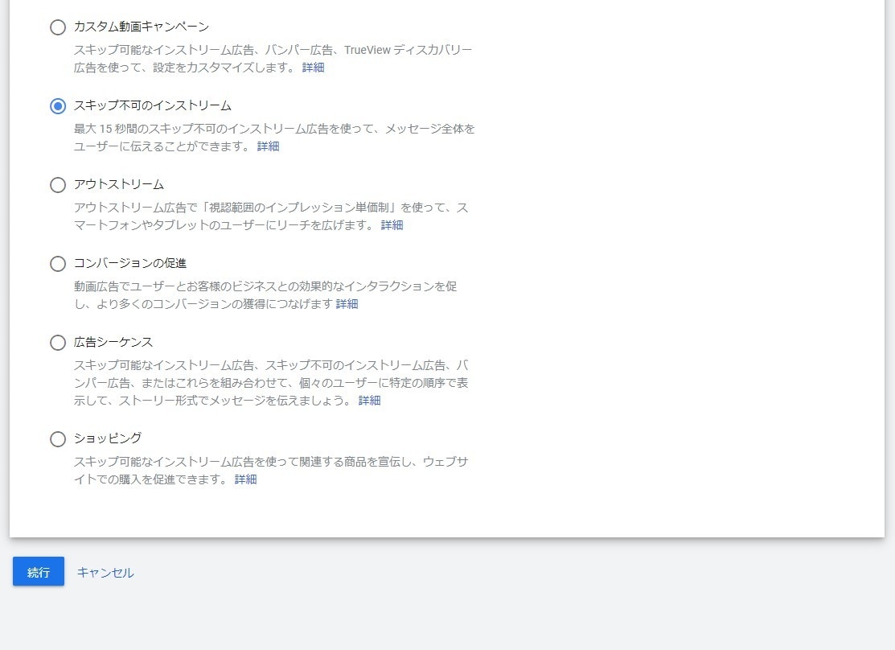Screen dimensions: 895x650
Task: Select the カスタム動画キャンペーン radio option
Action: coord(58,27)
